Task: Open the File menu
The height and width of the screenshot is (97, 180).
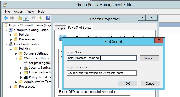Action: pyautogui.click(x=7, y=12)
